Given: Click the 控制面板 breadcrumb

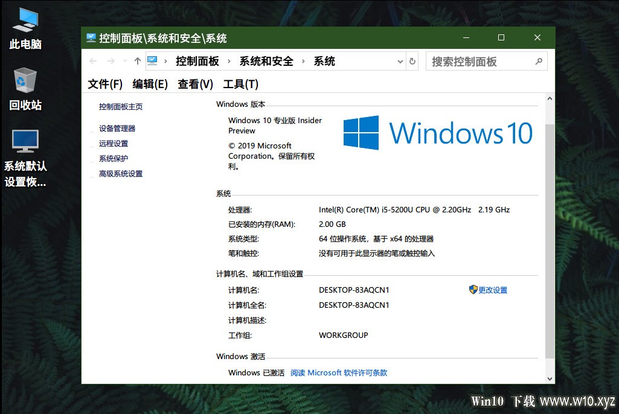Looking at the screenshot, I should coord(197,61).
